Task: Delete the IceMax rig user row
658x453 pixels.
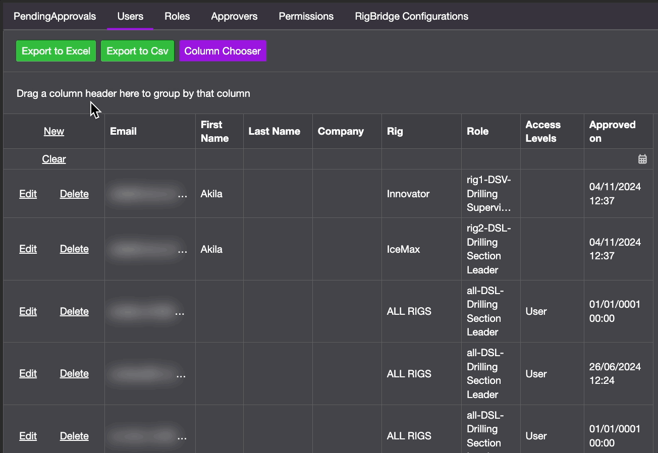Action: click(x=74, y=249)
